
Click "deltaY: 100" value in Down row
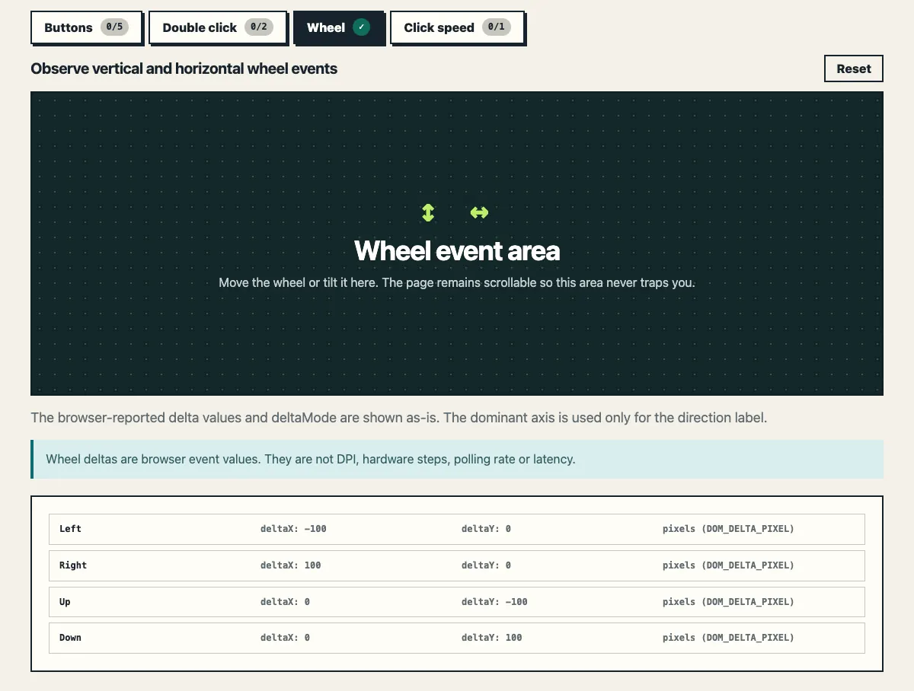tap(492, 638)
